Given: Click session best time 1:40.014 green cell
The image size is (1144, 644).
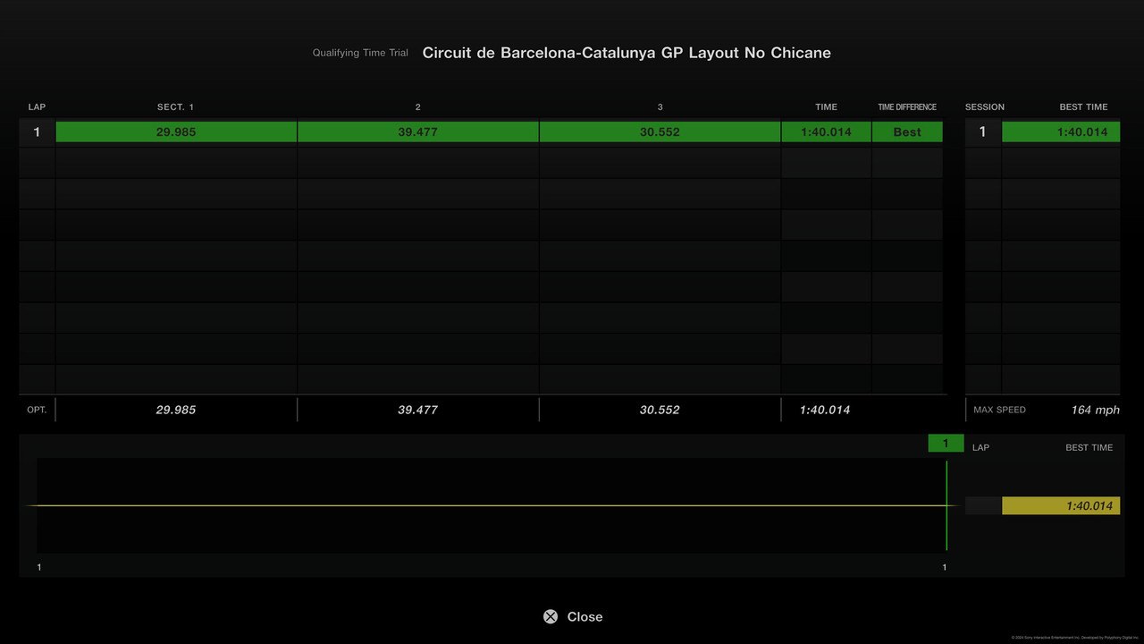Looking at the screenshot, I should pyautogui.click(x=1061, y=131).
